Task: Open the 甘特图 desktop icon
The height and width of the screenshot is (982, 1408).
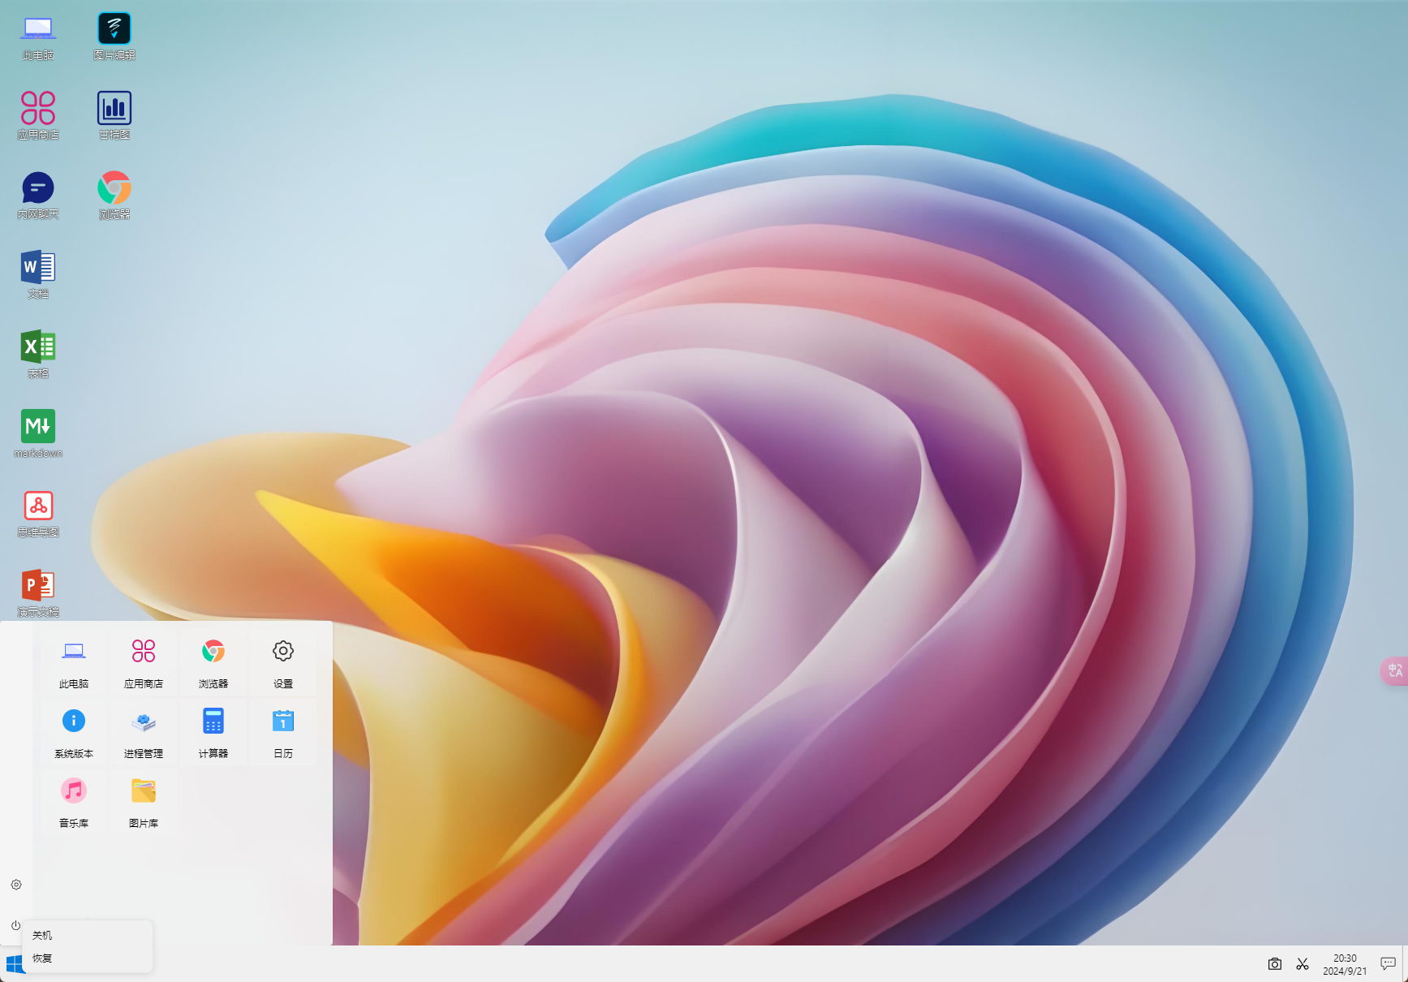Action: tap(114, 117)
